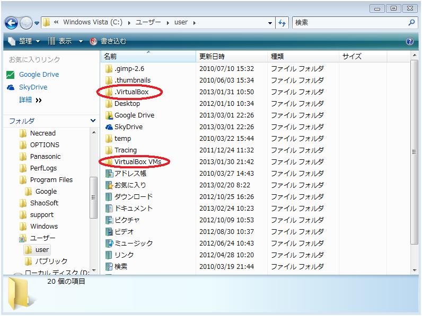Collapse the フォルダ panel chevron
422x316 pixels.
[93, 121]
